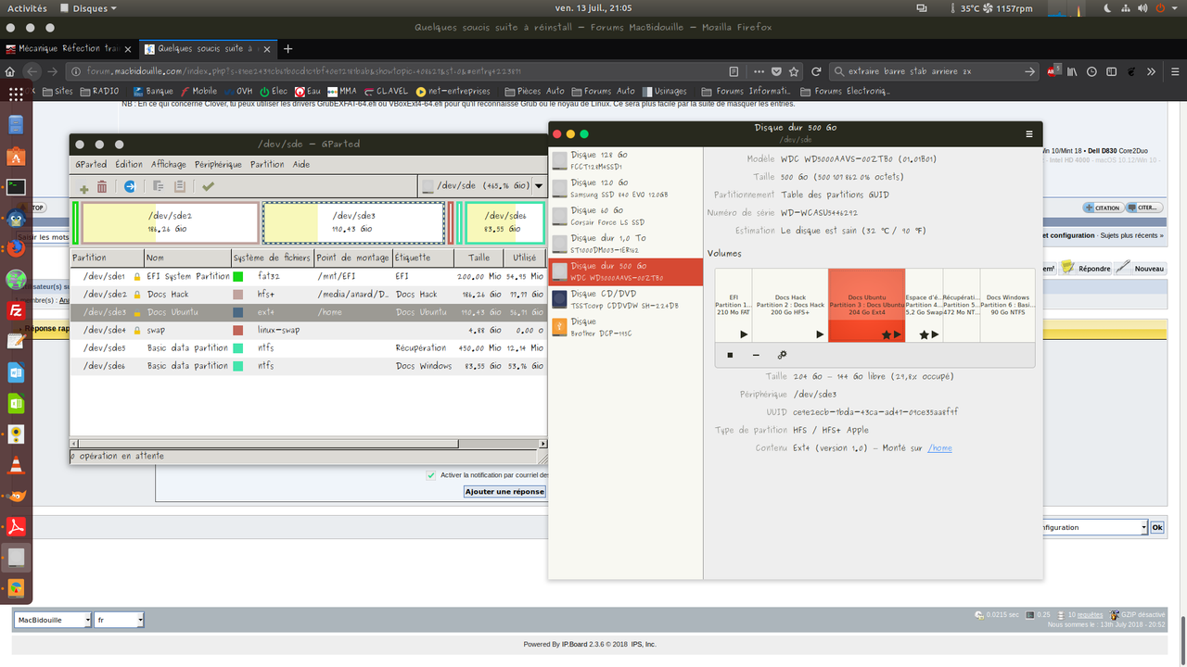Screen dimensions: 1187x667
Task: Click GParted's paste partition icon
Action: 180,187
